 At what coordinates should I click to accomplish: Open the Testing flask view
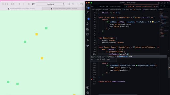point(88,40)
